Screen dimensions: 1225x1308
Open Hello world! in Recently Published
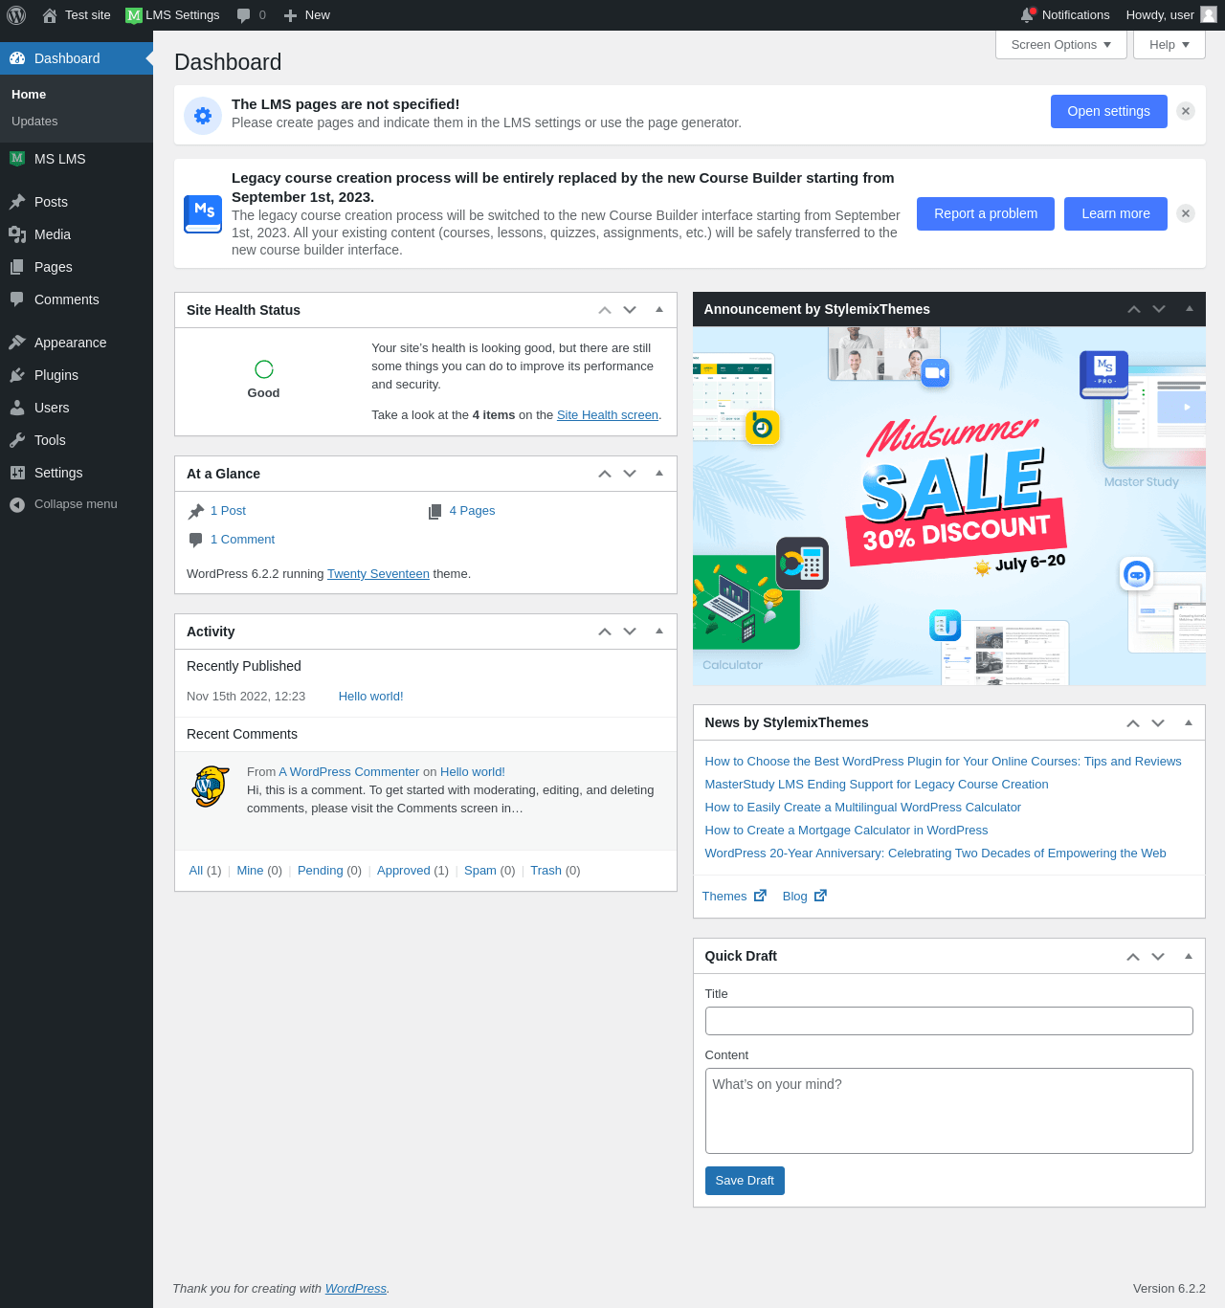[x=371, y=697]
